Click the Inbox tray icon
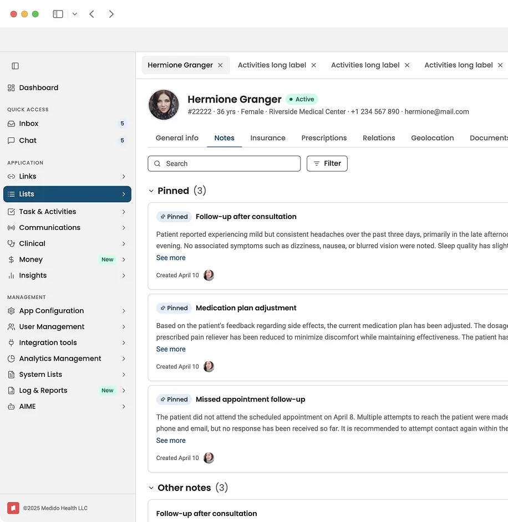The width and height of the screenshot is (508, 522). pos(11,124)
